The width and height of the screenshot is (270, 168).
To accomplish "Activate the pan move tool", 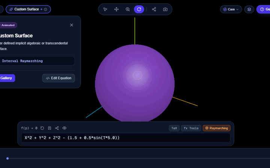I will click(116, 9).
